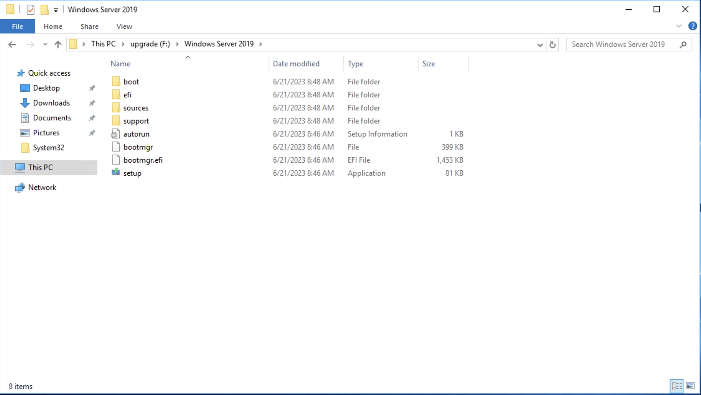
Task: Click the Setup Information type cell
Action: [x=377, y=134]
